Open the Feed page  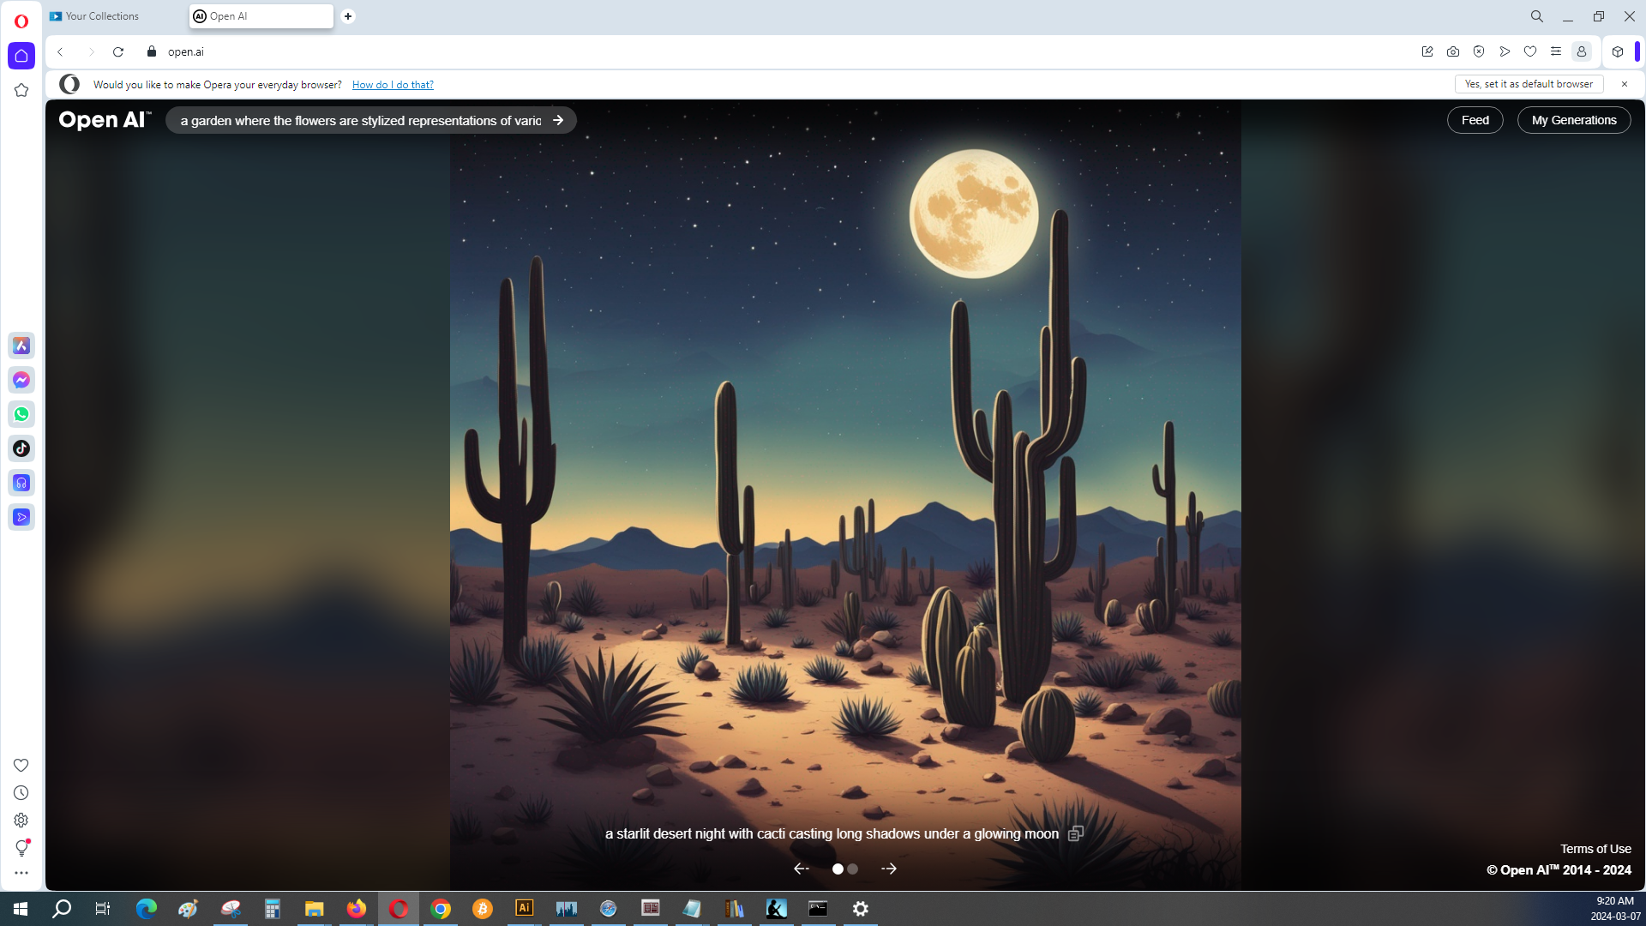[1475, 120]
